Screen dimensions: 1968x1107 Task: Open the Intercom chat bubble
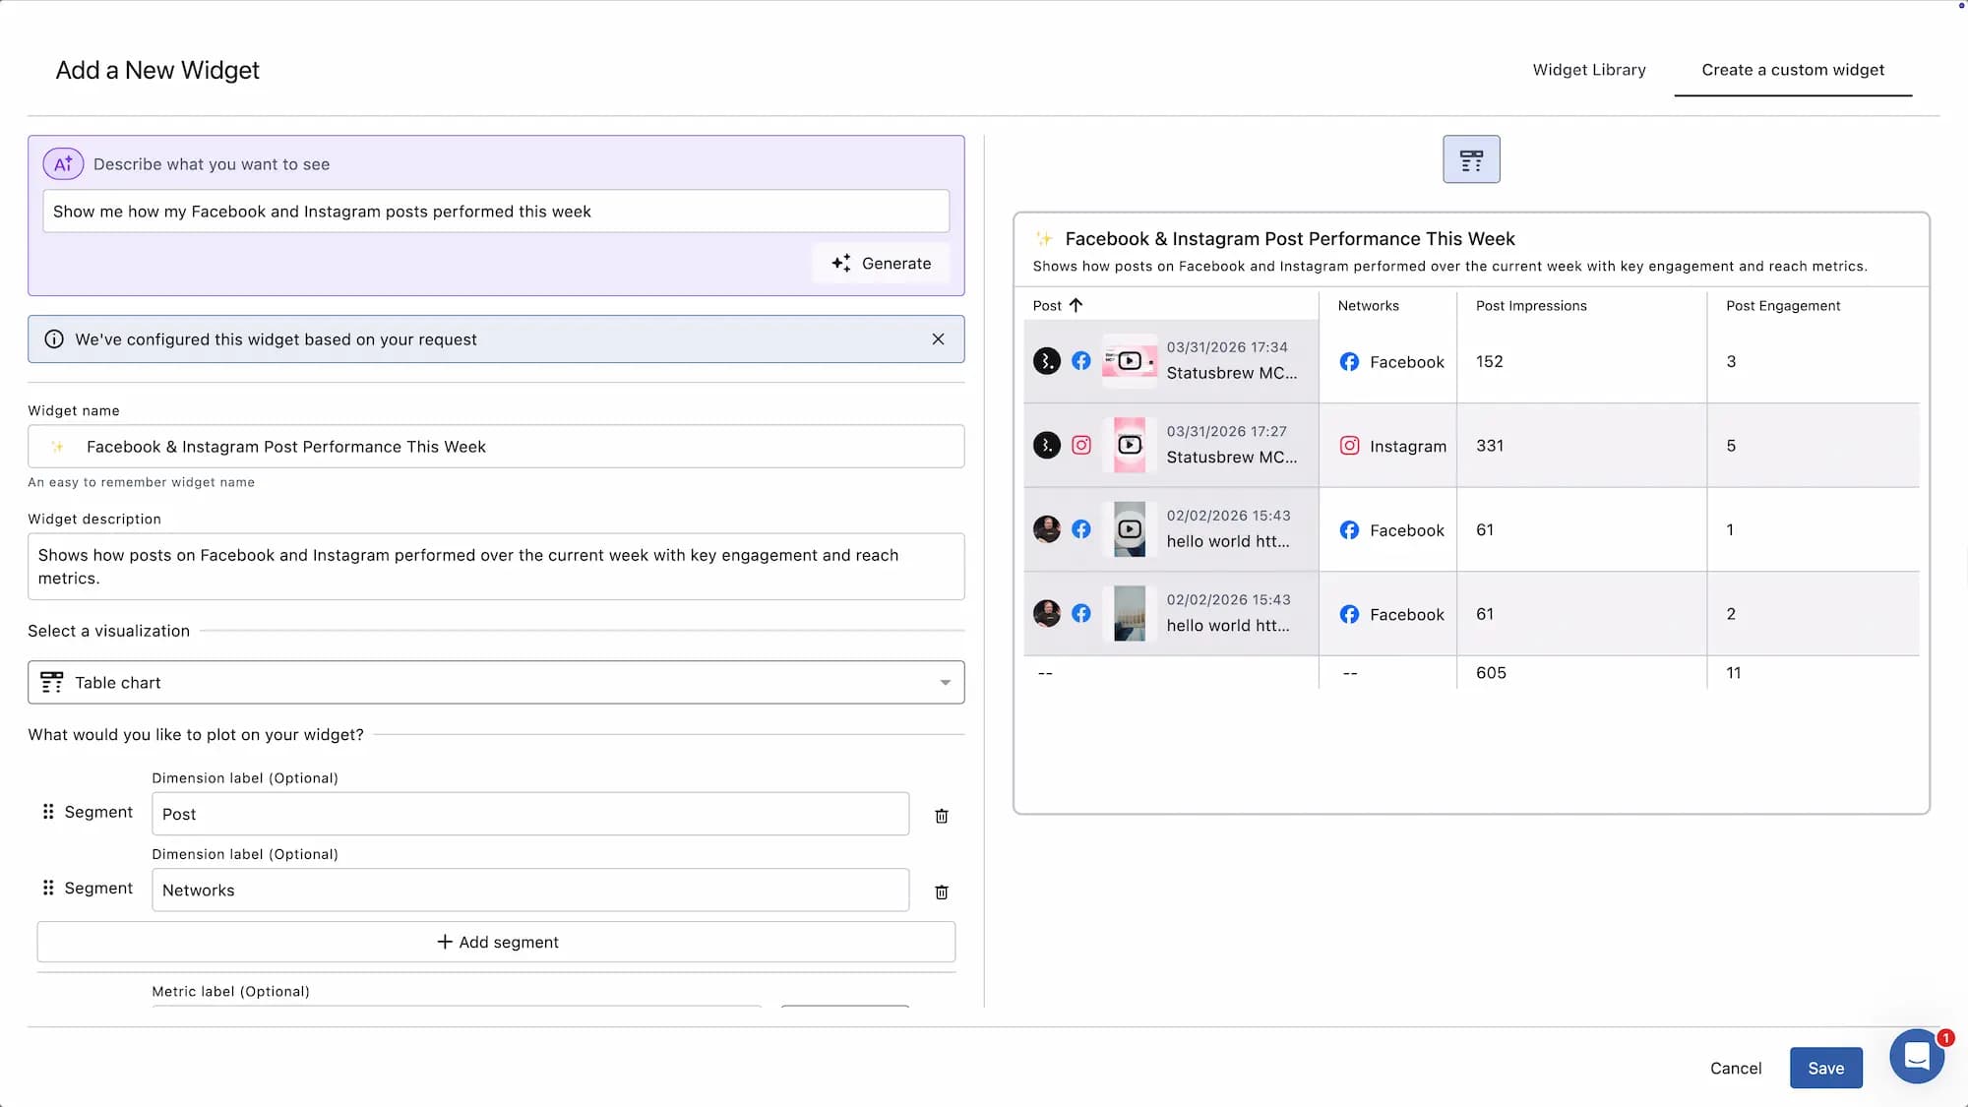click(x=1917, y=1055)
